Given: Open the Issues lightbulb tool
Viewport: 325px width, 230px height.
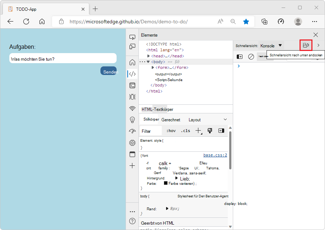Looking at the screenshot, I should coord(132,120).
